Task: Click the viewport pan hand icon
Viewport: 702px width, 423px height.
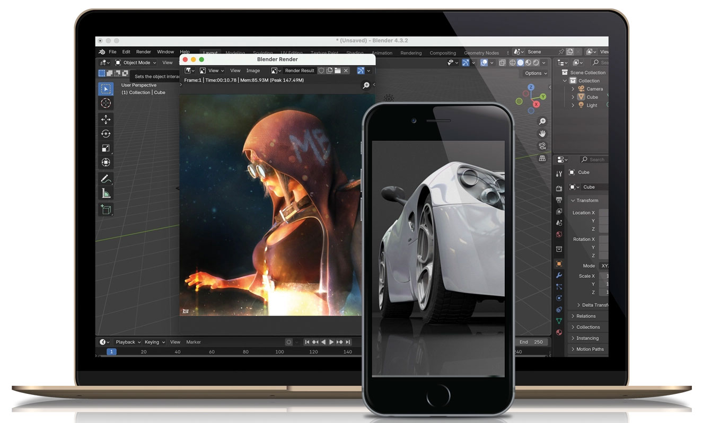Action: (x=542, y=134)
